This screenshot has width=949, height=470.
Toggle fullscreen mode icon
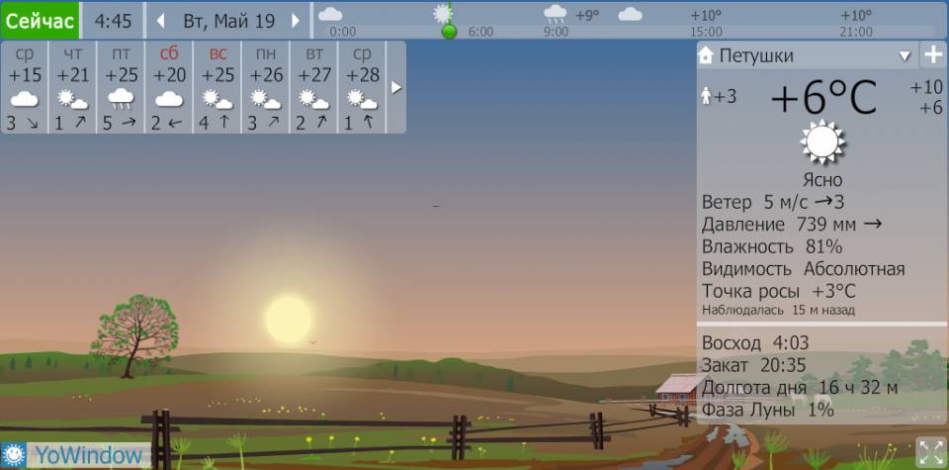[930, 452]
